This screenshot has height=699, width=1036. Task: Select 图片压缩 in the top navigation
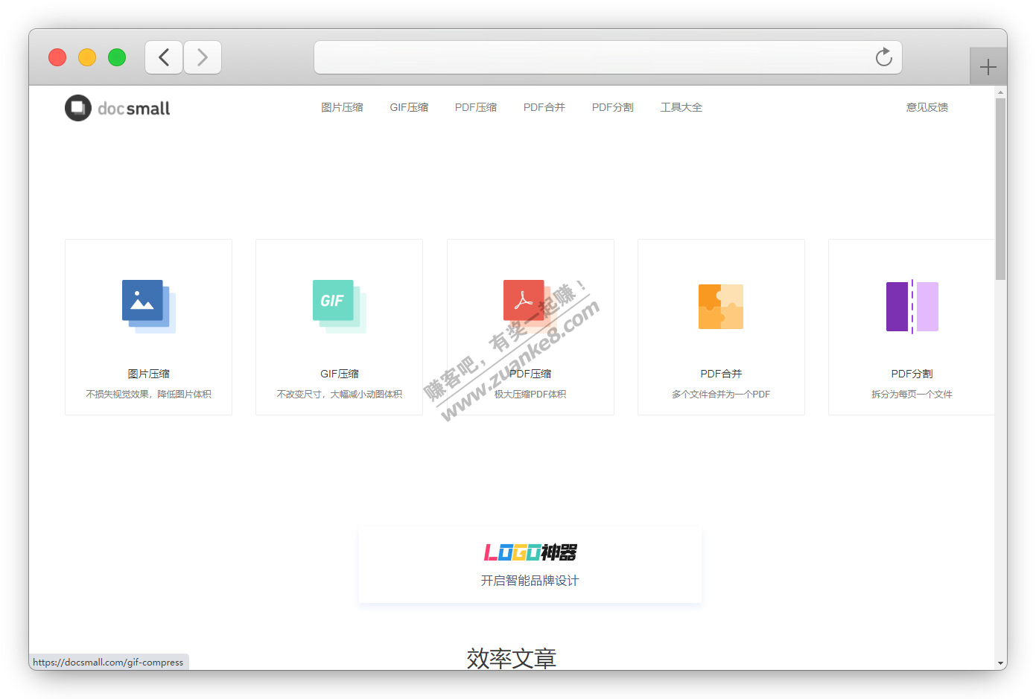coord(342,107)
